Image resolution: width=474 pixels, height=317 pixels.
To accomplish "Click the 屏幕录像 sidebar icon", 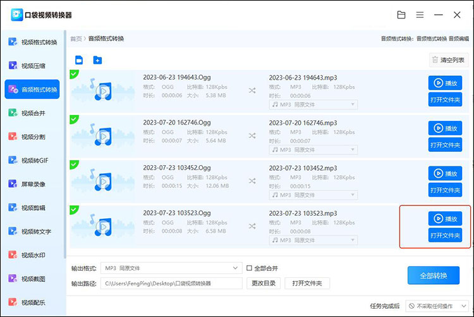I will (x=13, y=183).
